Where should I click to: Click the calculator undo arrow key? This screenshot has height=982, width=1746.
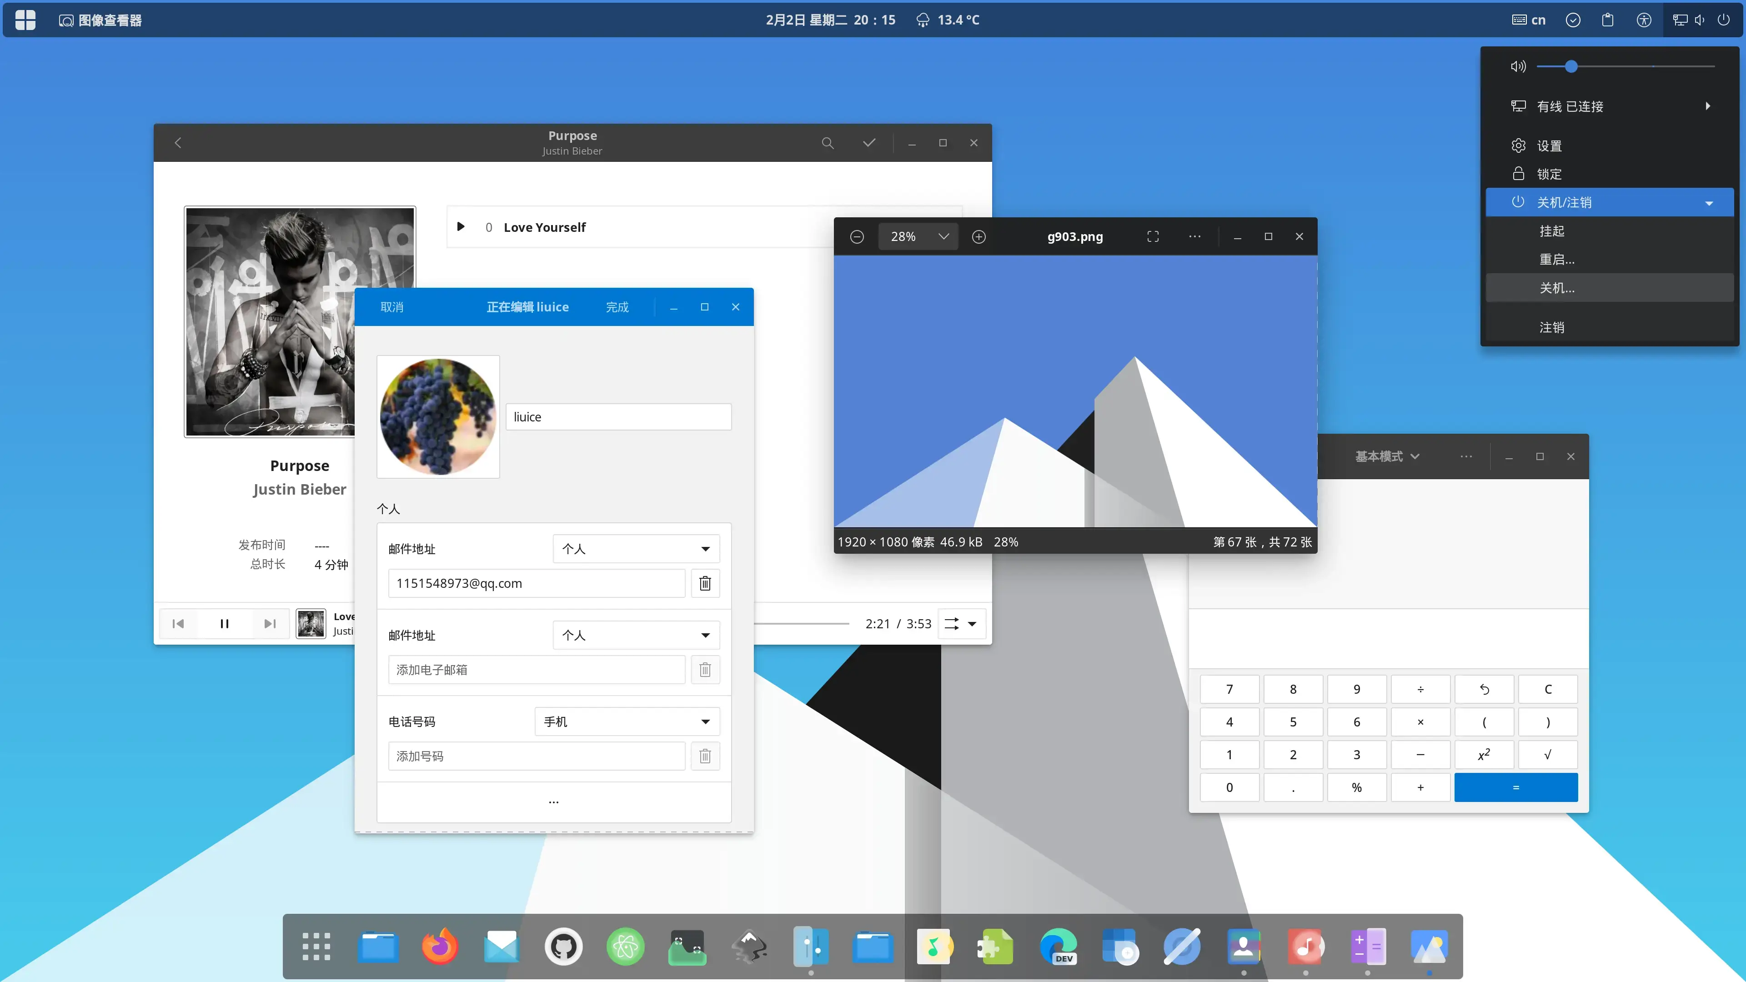1485,689
